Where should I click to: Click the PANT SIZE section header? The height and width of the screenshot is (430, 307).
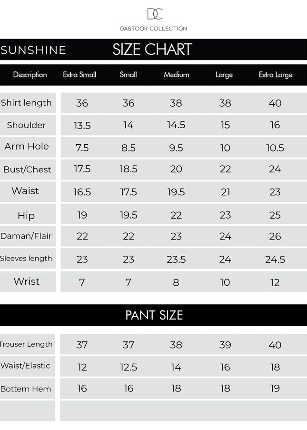click(x=154, y=315)
